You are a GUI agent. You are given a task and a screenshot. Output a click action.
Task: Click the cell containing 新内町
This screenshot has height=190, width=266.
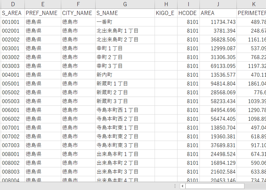pyautogui.click(x=125, y=75)
